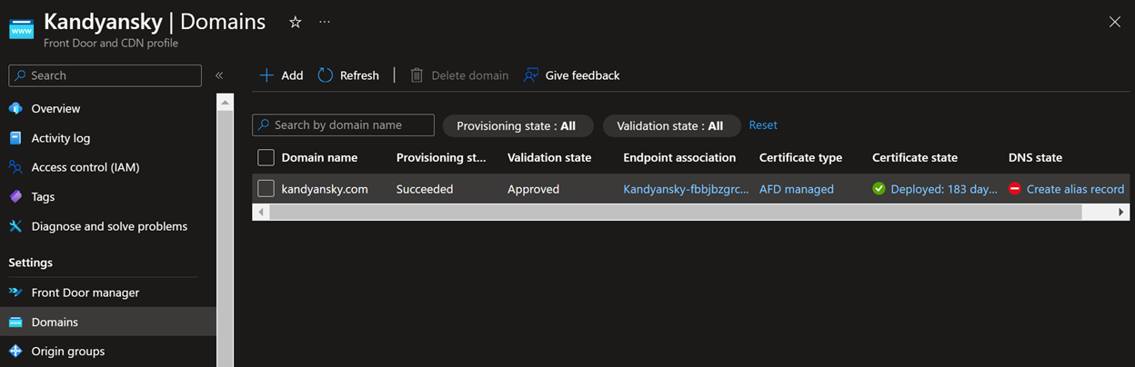Click the table's horizontal scrollbar right arrow

coord(1121,212)
